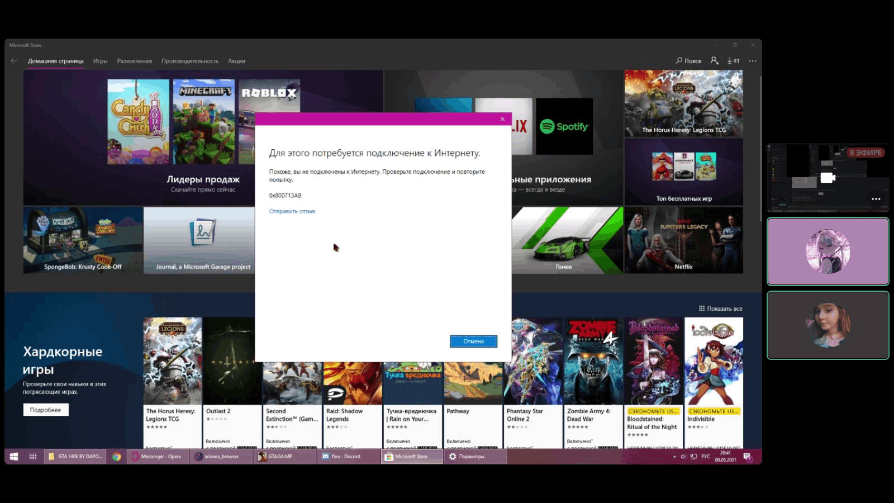Open the Phantasy Star Online 2 card
This screenshot has height=503, width=894.
533,383
